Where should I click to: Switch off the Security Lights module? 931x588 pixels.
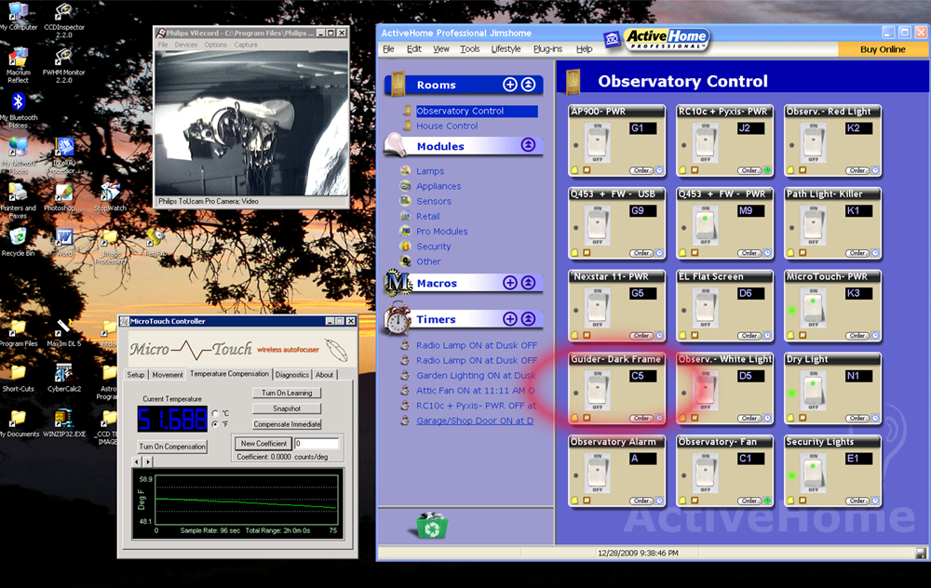(814, 473)
